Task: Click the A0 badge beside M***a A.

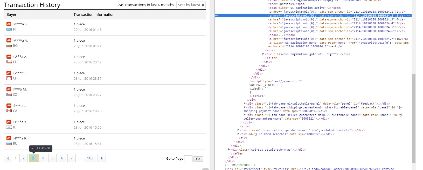Action: [x=9, y=40]
